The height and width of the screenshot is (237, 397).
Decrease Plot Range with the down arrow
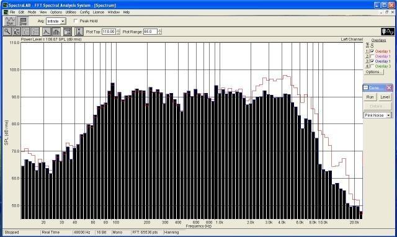coord(159,33)
